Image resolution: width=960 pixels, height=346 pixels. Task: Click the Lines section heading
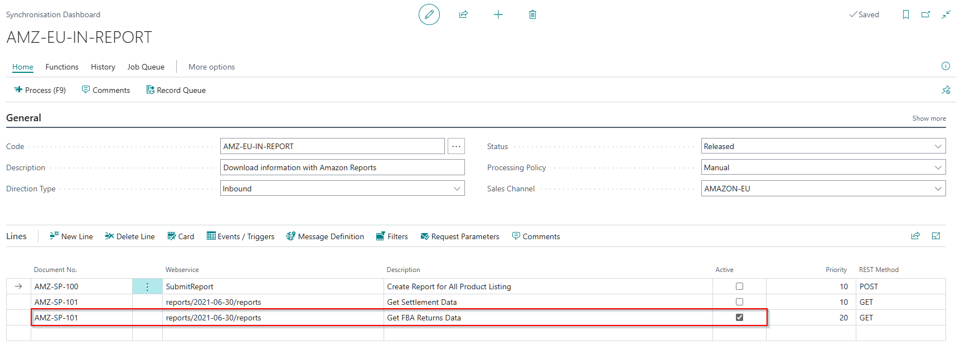pos(16,236)
